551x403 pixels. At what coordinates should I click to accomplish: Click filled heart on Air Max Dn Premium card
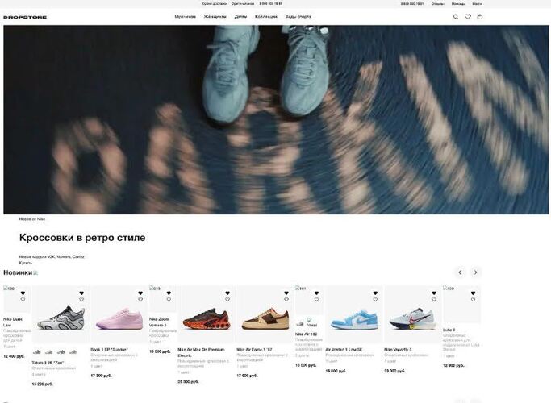pos(227,293)
